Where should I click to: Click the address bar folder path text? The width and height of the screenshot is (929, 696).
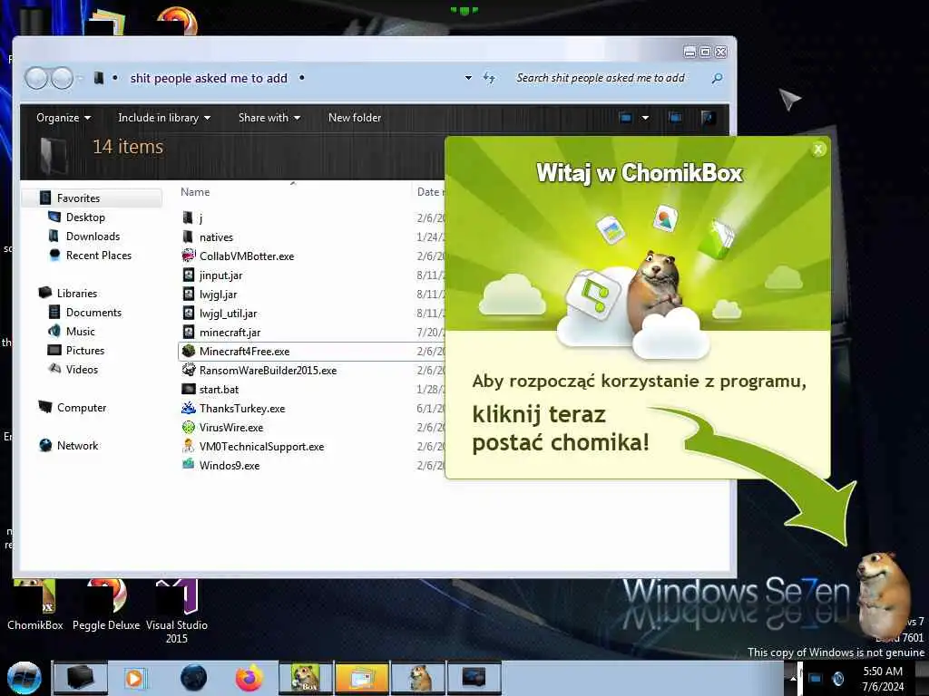click(209, 78)
